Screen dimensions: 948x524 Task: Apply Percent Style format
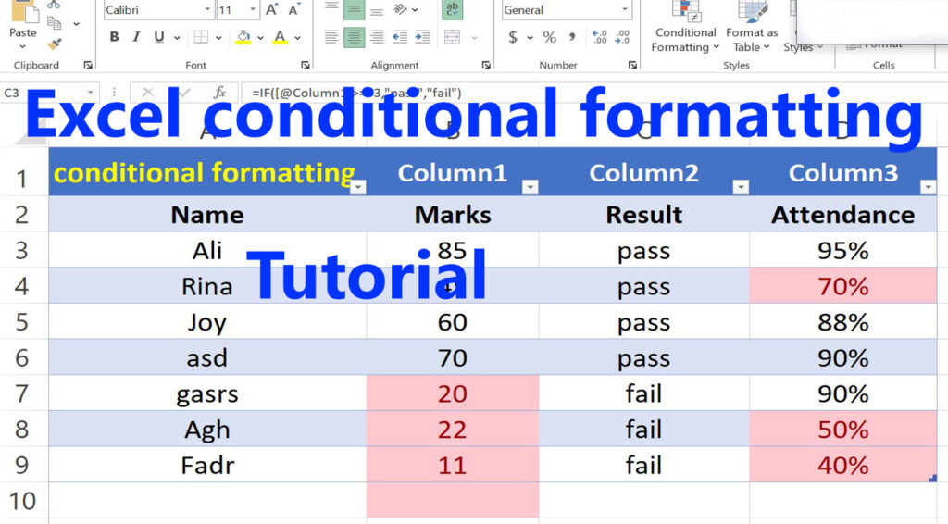tap(549, 37)
